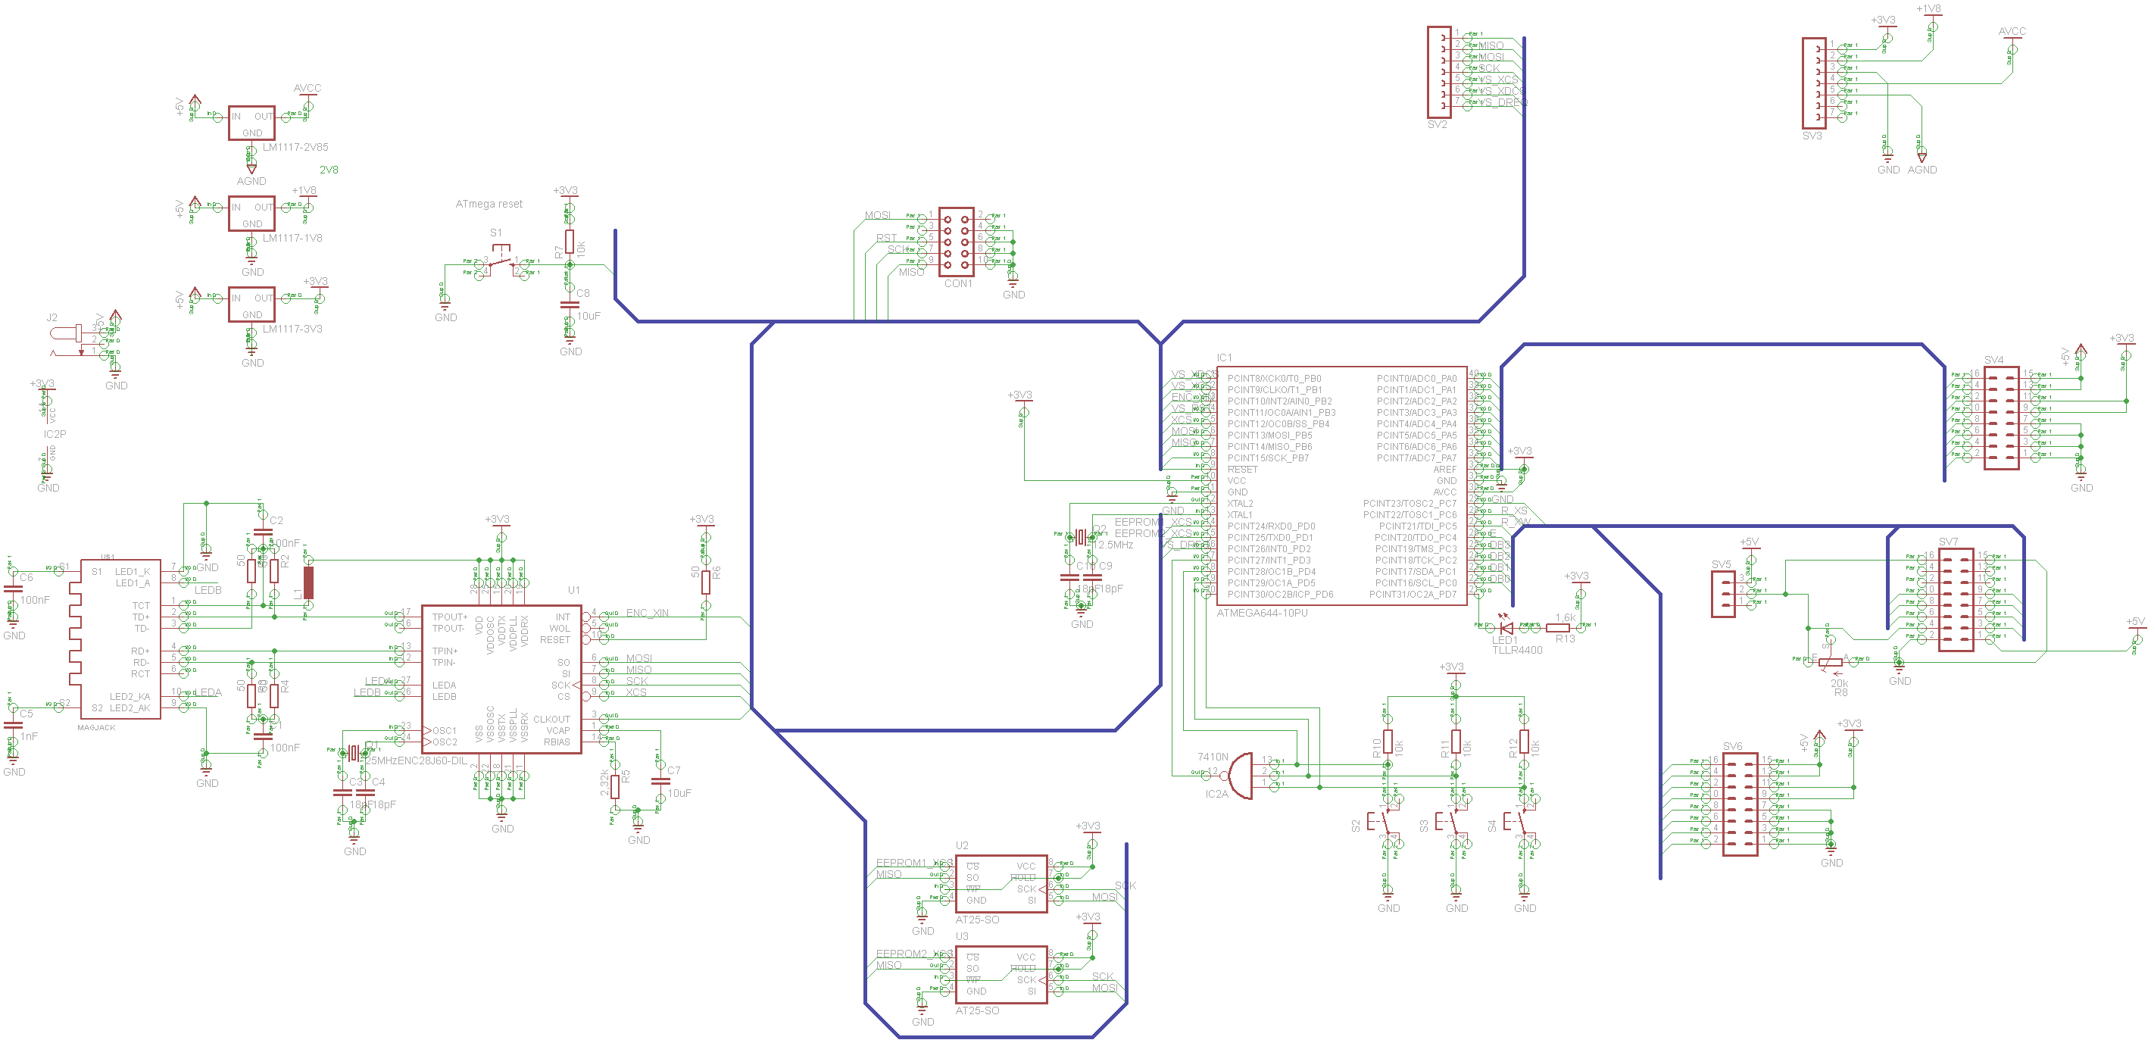The width and height of the screenshot is (2151, 1040).
Task: Click the R7 10k resistor
Action: (570, 242)
